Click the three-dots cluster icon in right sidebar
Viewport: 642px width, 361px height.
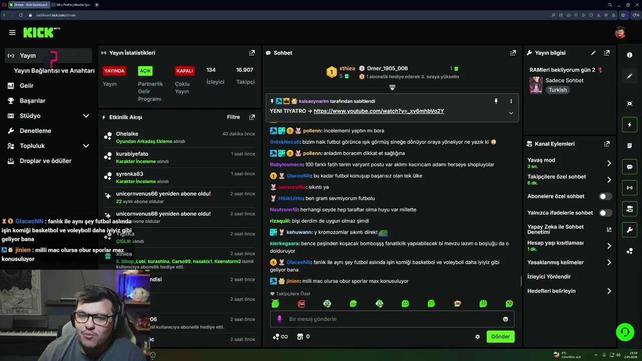(629, 251)
